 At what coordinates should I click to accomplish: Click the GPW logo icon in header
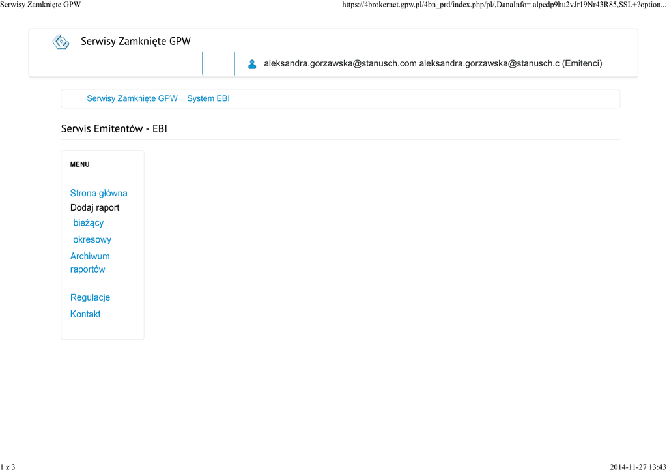61,42
